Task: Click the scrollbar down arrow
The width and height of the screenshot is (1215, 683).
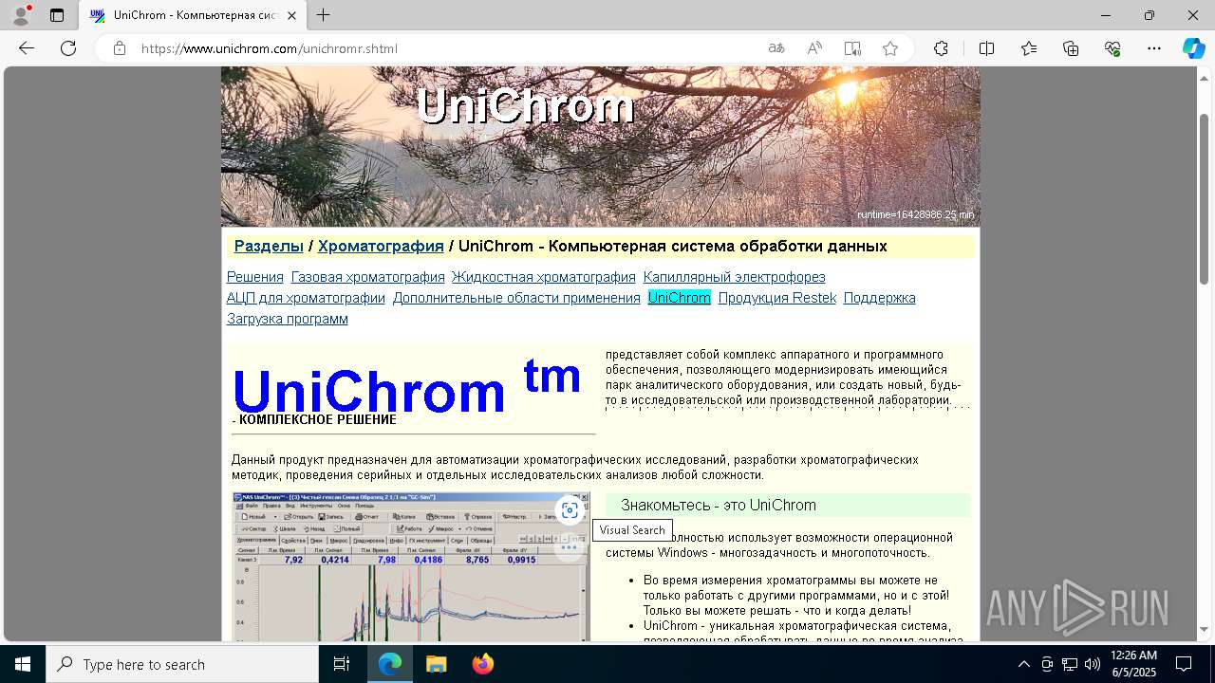Action: tap(1205, 629)
